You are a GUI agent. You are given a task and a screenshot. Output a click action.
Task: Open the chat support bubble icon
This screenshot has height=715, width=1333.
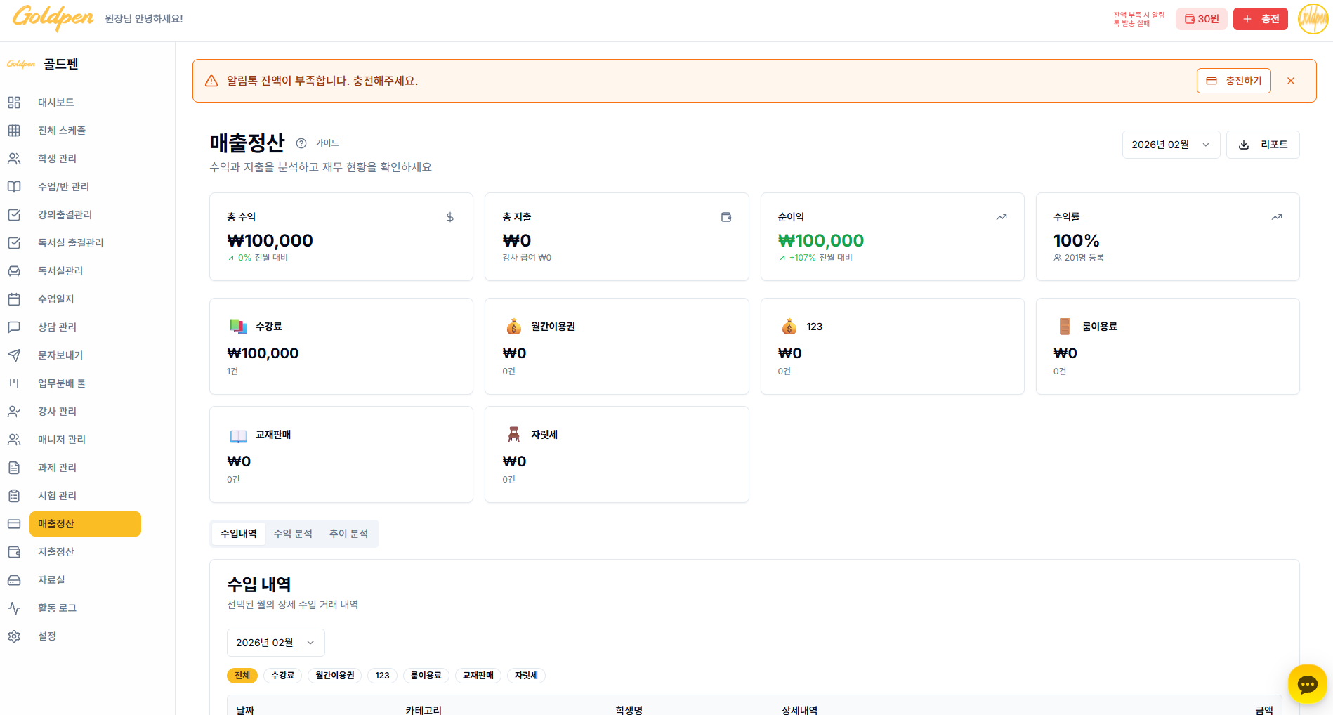click(x=1307, y=684)
